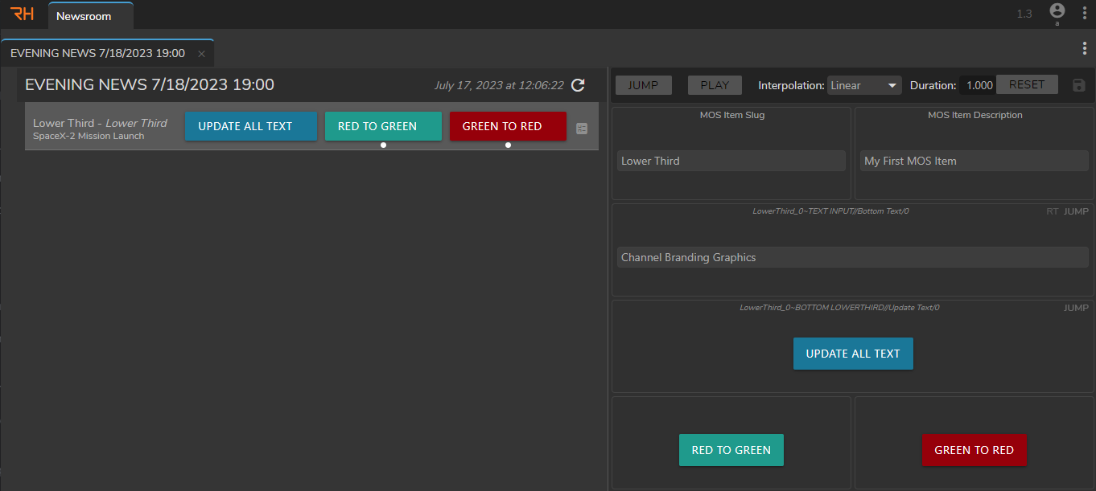
Task: Close the EVENING NEWS rundown tab
Action: tap(201, 54)
